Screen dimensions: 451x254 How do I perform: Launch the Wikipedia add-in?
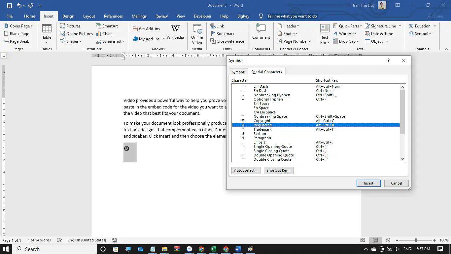point(175,32)
